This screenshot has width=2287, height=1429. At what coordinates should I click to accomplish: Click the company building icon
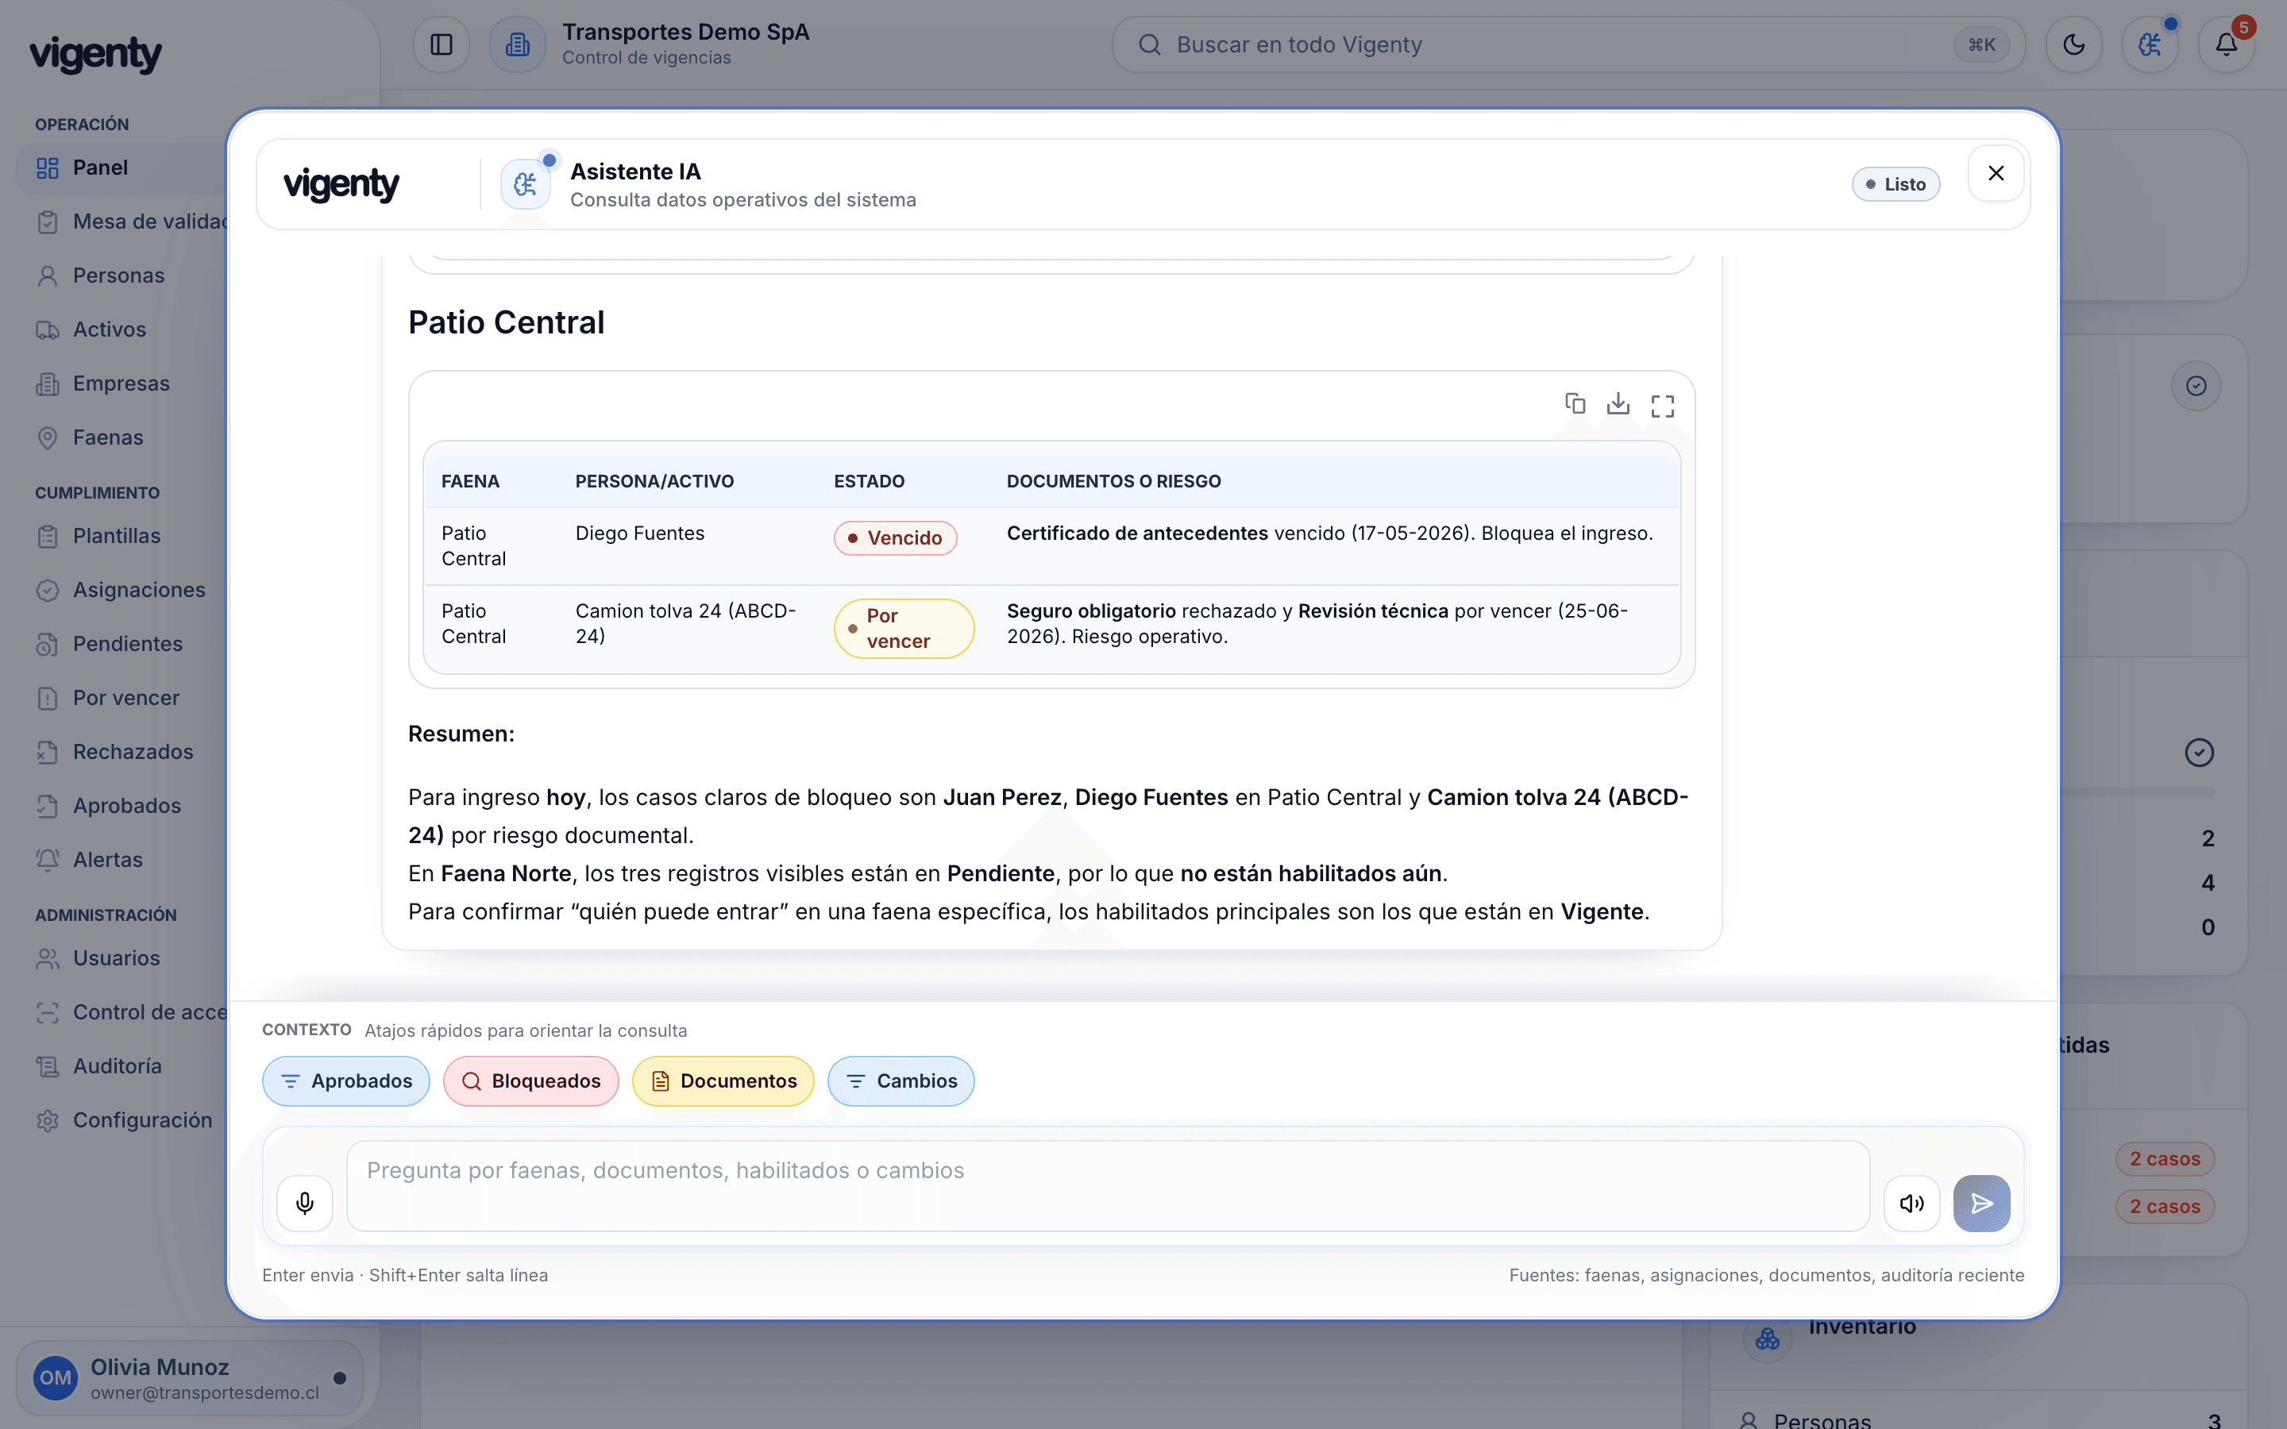(518, 44)
